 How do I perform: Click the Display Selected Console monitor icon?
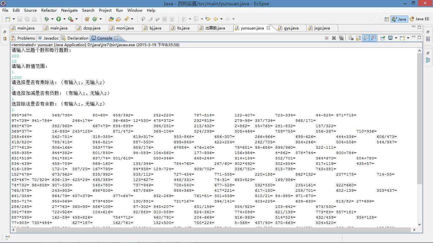click(390, 38)
